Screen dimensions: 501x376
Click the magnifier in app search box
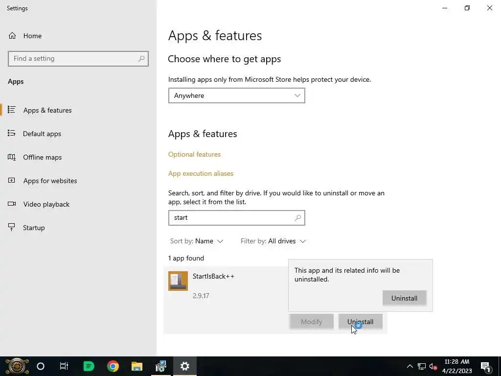point(298,218)
